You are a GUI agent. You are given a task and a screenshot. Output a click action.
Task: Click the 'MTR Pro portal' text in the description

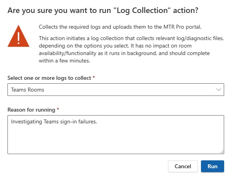(x=182, y=27)
